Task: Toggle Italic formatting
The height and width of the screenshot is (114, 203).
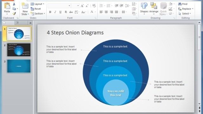Action: coord(55,12)
